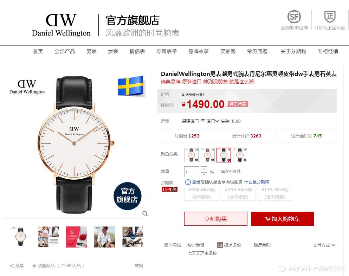Click the T2 极速退款 service badge
The height and width of the screenshot is (276, 349).
pos(229,245)
